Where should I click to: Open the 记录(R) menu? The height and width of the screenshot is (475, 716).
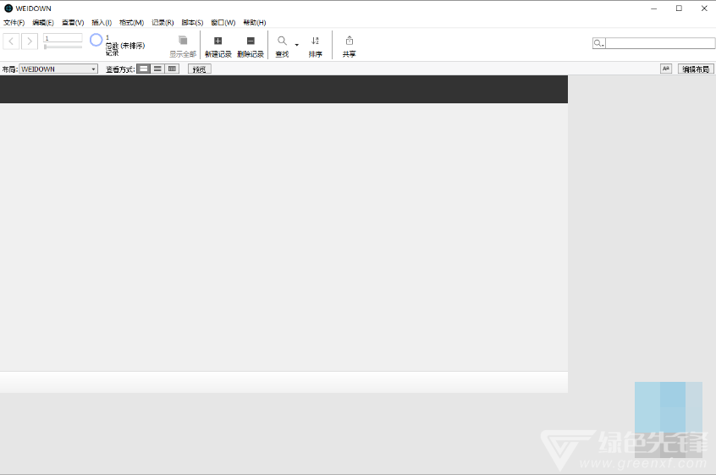pos(162,22)
